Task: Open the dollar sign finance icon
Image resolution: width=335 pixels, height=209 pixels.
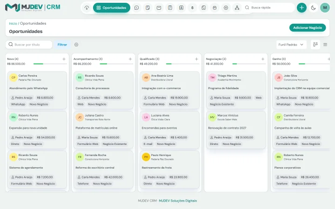Action: pos(192,8)
